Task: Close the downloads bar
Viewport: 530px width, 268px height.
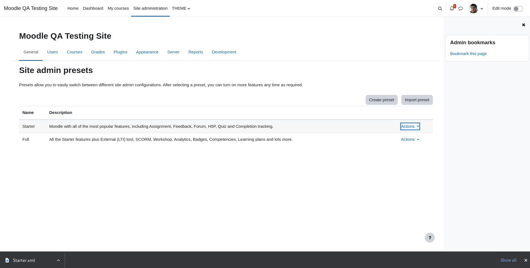Action: coord(526,260)
